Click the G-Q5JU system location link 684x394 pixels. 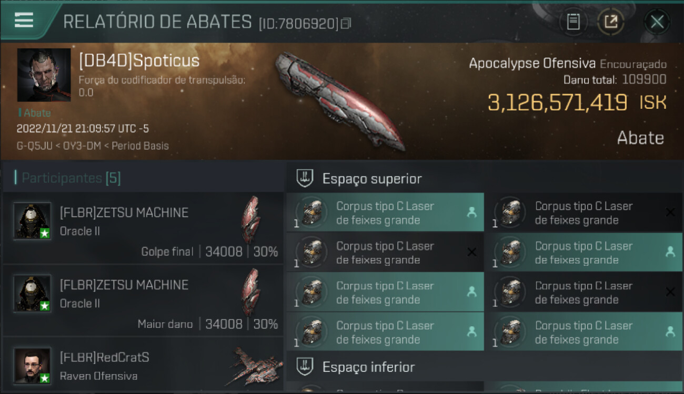coord(34,146)
